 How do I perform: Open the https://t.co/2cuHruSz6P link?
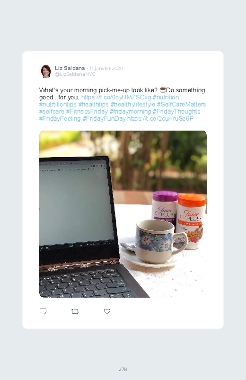pyautogui.click(x=160, y=118)
